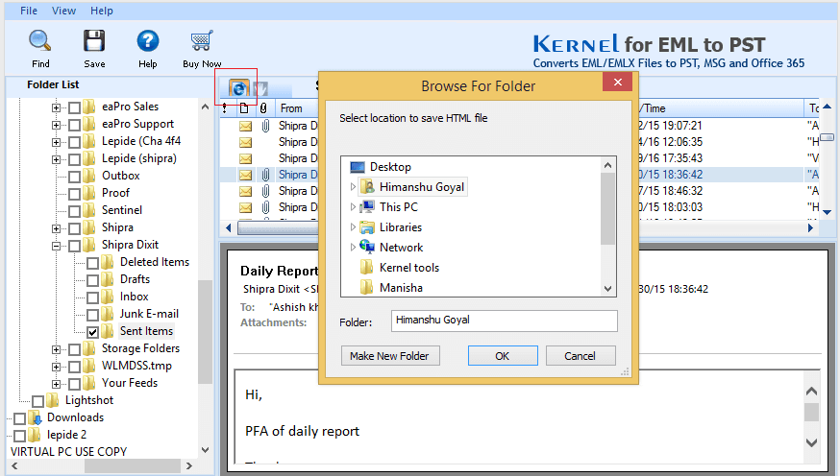Expand the Lepide (shipra) folder
The width and height of the screenshot is (840, 476).
[x=56, y=159]
